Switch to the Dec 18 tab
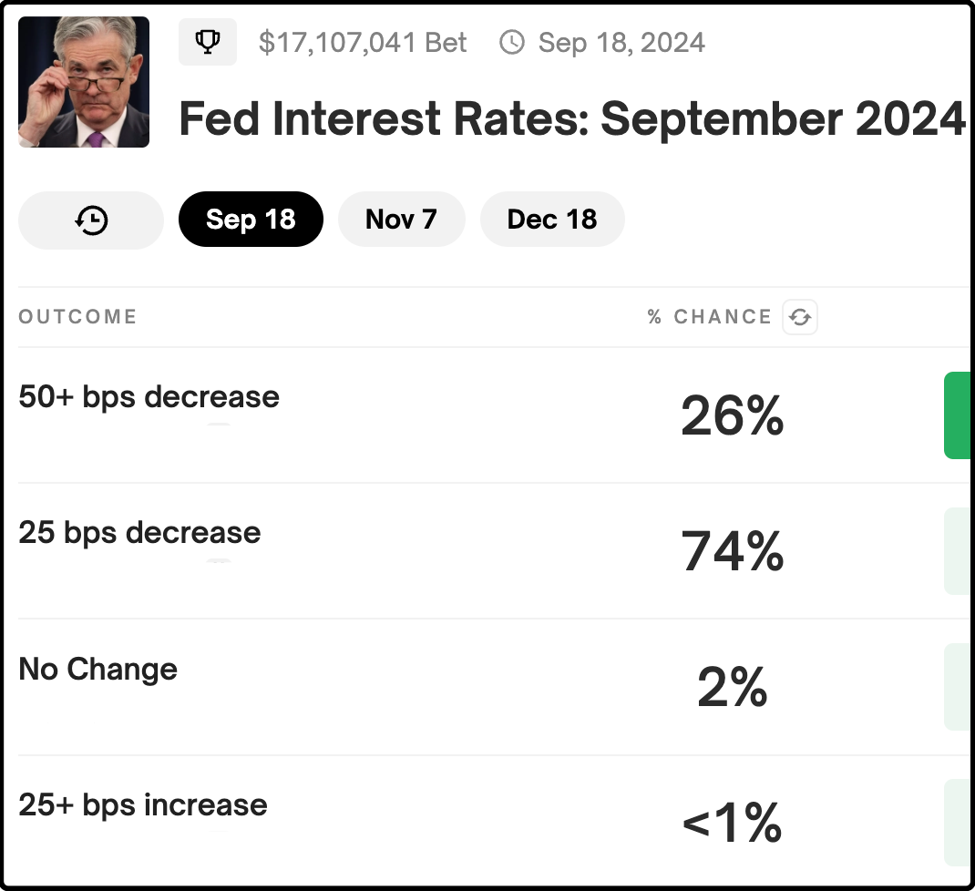 (552, 219)
